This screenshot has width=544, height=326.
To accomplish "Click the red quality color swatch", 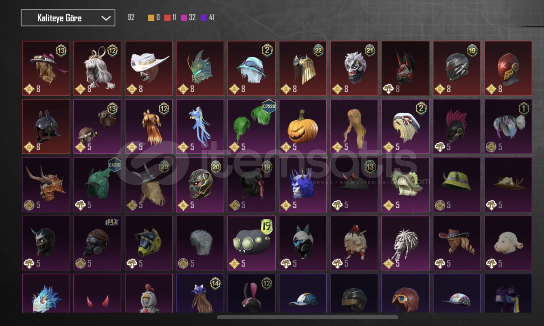I will pos(167,18).
